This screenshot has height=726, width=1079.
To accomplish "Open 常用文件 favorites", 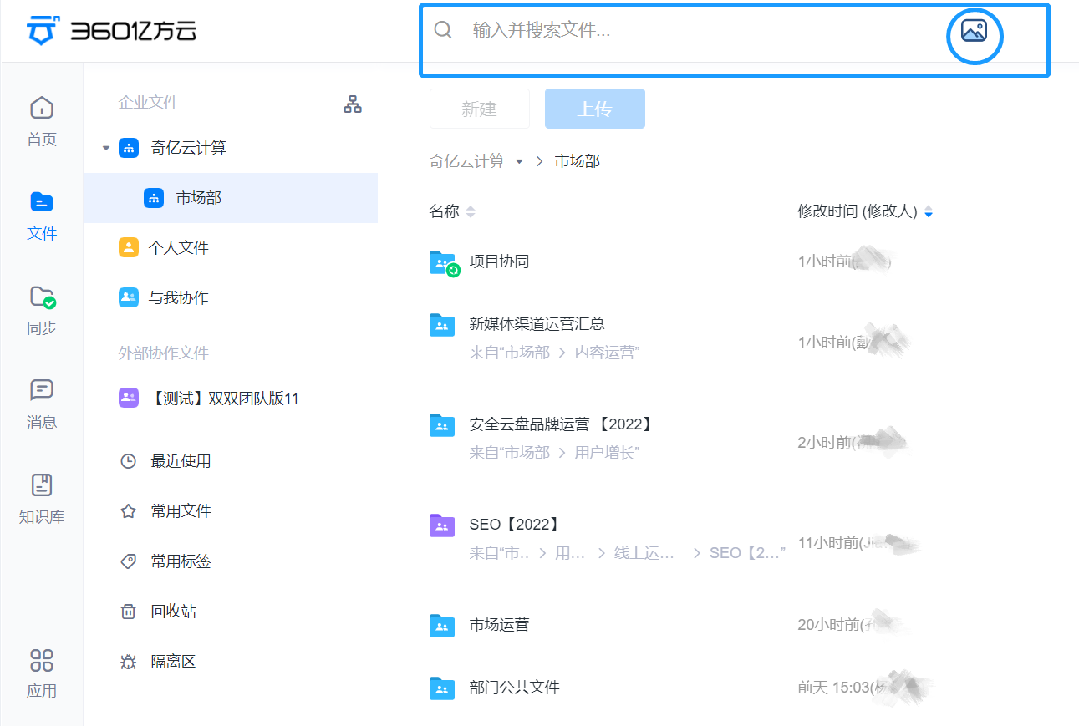I will tap(181, 510).
